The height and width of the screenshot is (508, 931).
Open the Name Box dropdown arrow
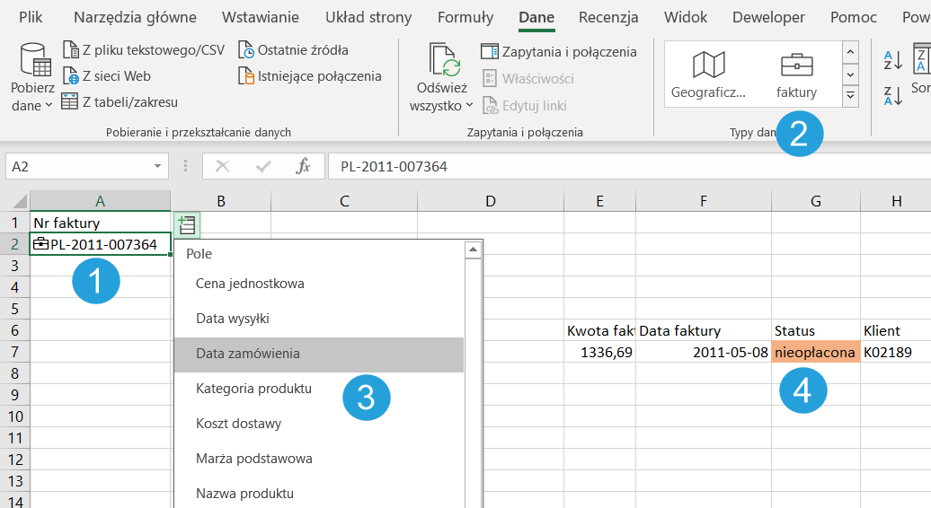pos(158,166)
